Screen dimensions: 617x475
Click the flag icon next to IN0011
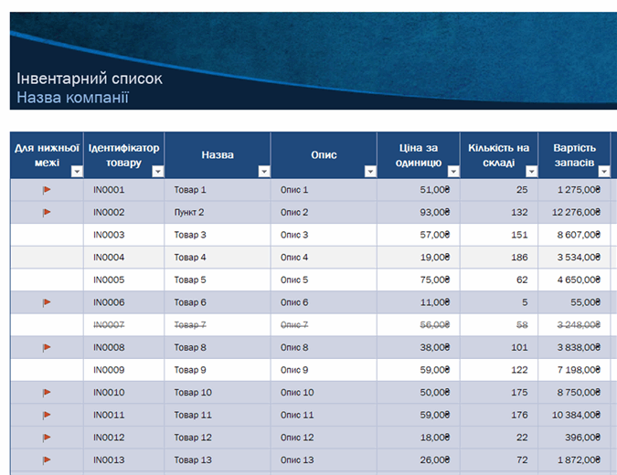click(x=47, y=415)
